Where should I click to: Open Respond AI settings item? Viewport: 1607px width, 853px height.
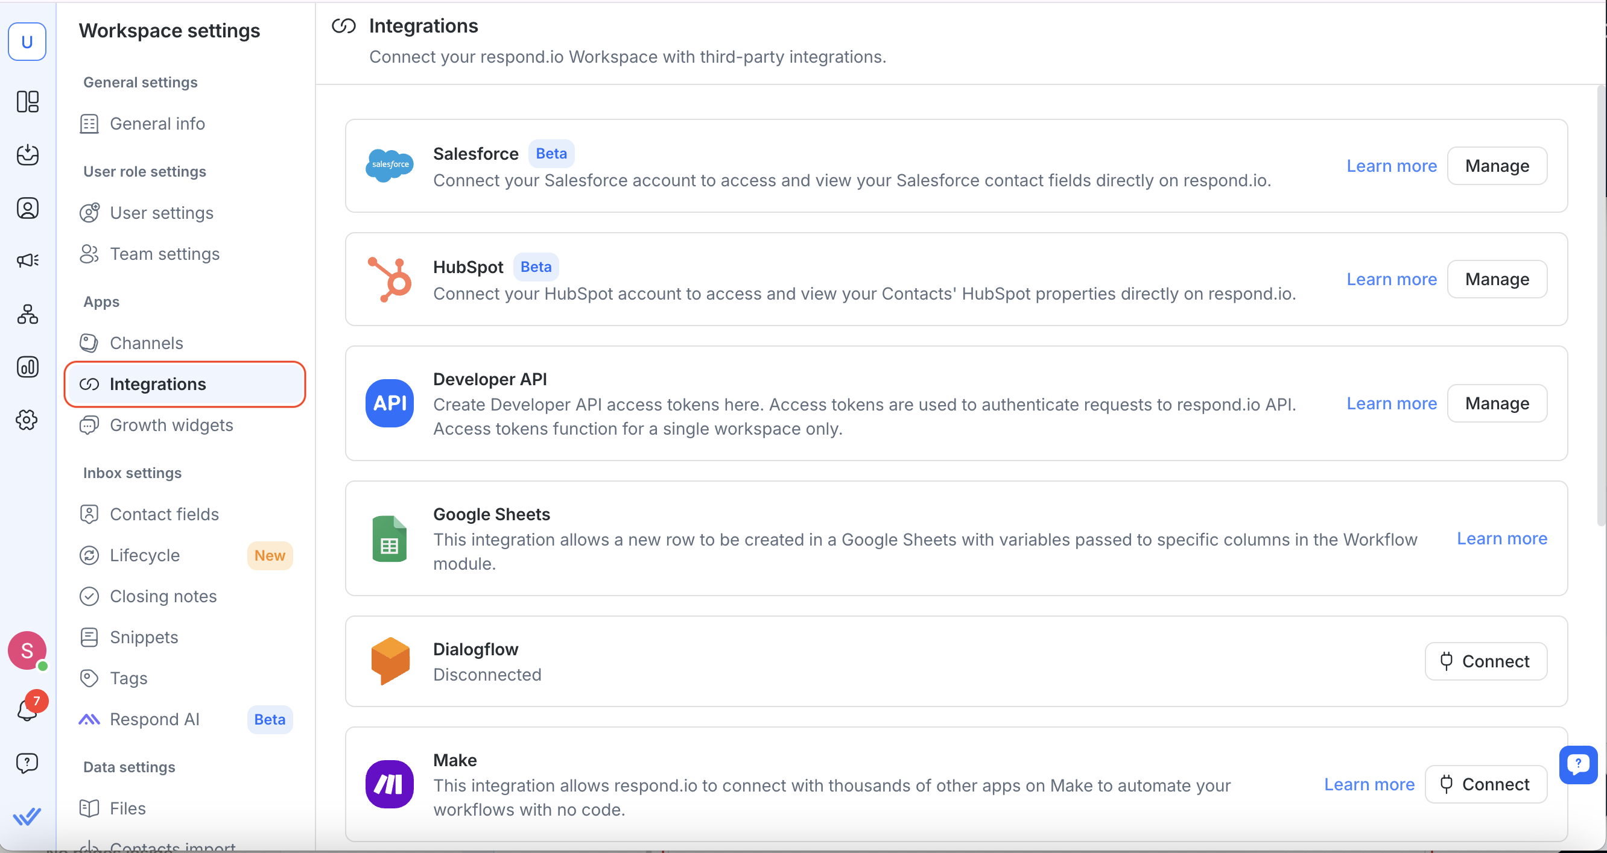[154, 719]
